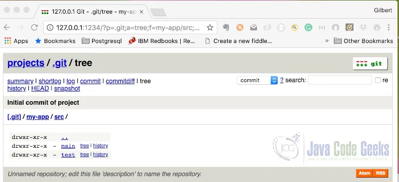Open the test directory
399x182 pixels.
pos(68,155)
